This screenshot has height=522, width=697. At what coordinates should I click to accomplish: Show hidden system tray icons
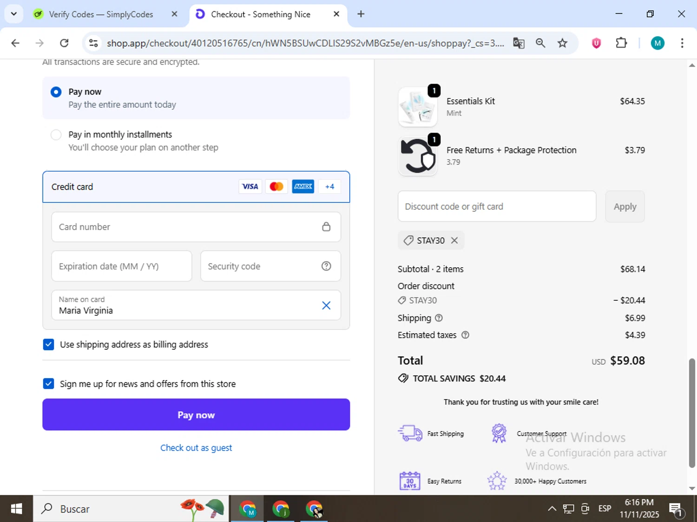(x=552, y=509)
